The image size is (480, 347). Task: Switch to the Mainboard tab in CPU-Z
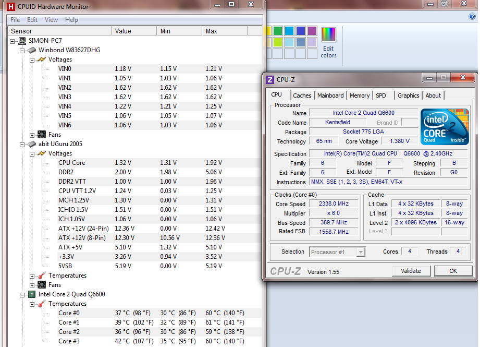330,95
